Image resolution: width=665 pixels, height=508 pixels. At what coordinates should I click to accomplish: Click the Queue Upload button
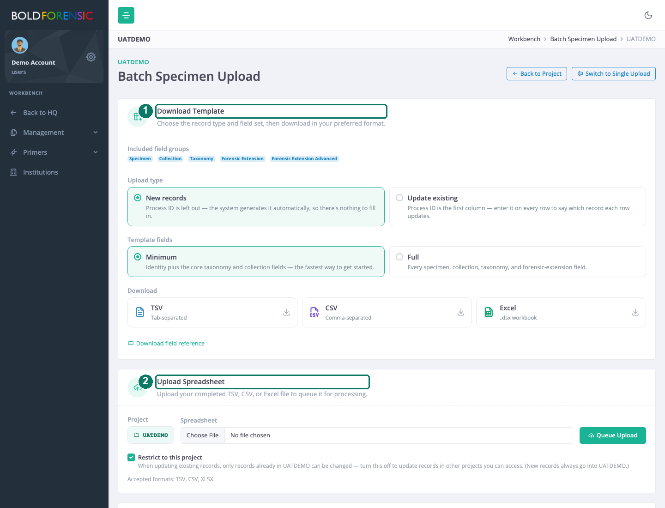(x=612, y=435)
